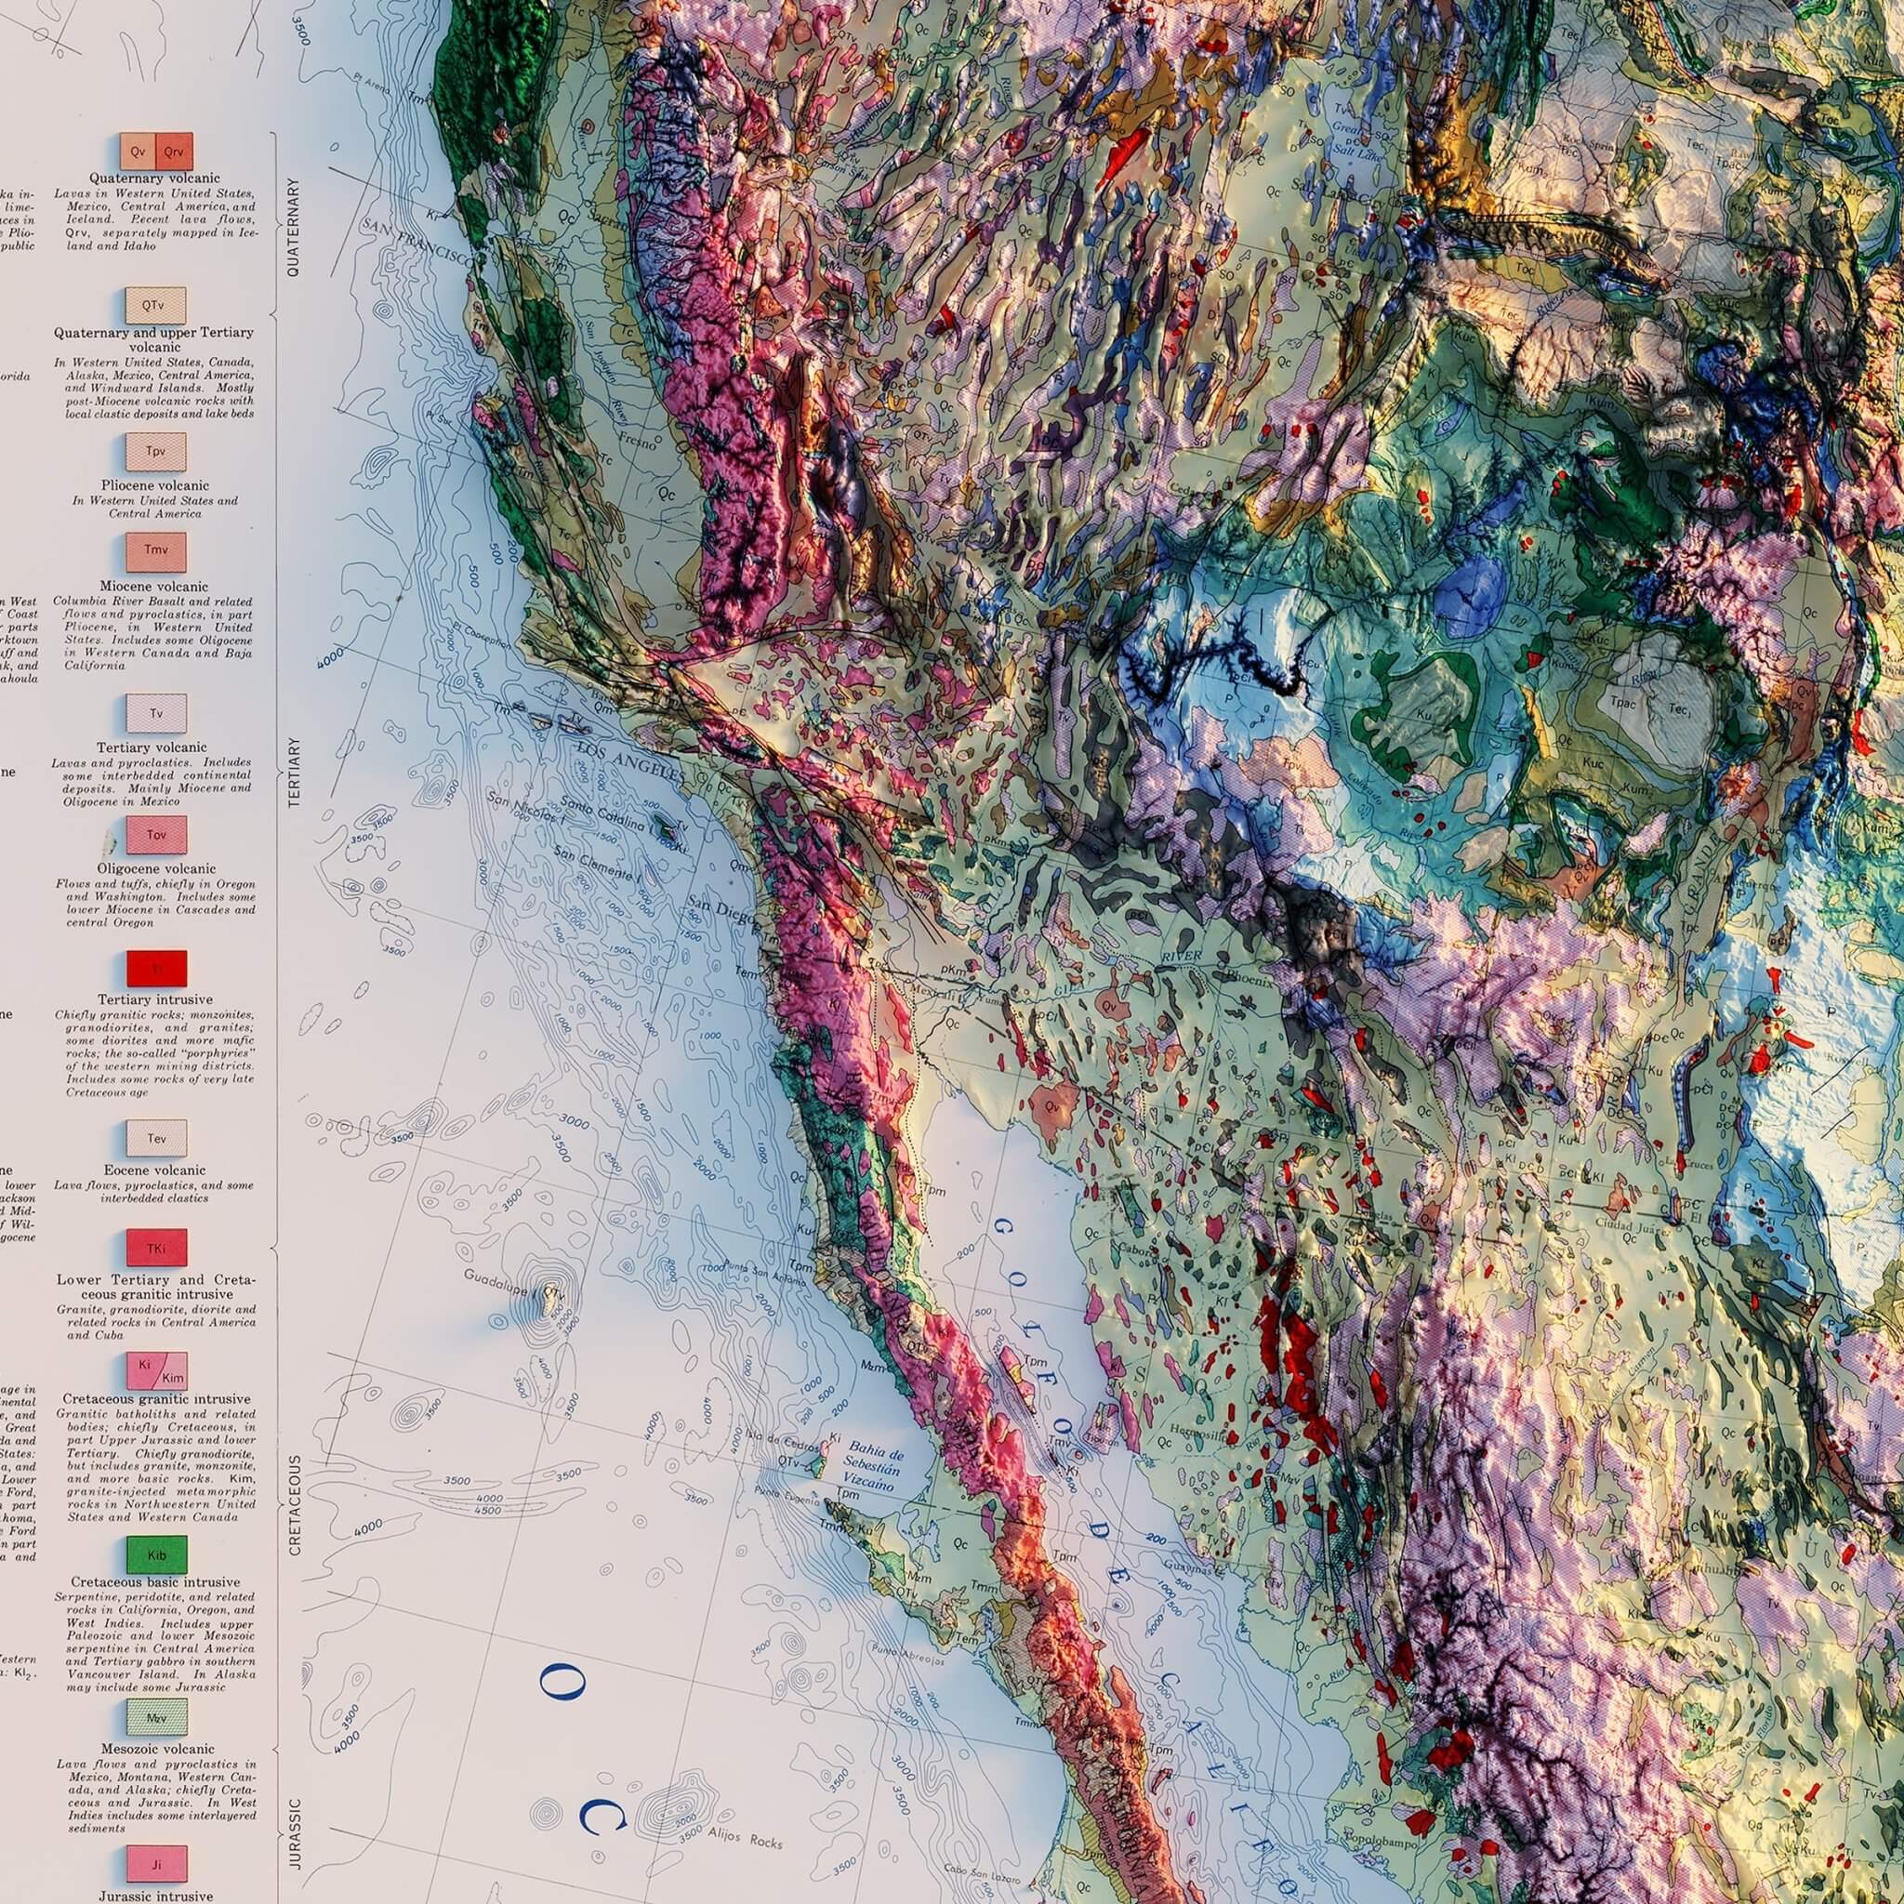
Task: Select the Tev Eocene volcanic swatch
Action: click(155, 1138)
